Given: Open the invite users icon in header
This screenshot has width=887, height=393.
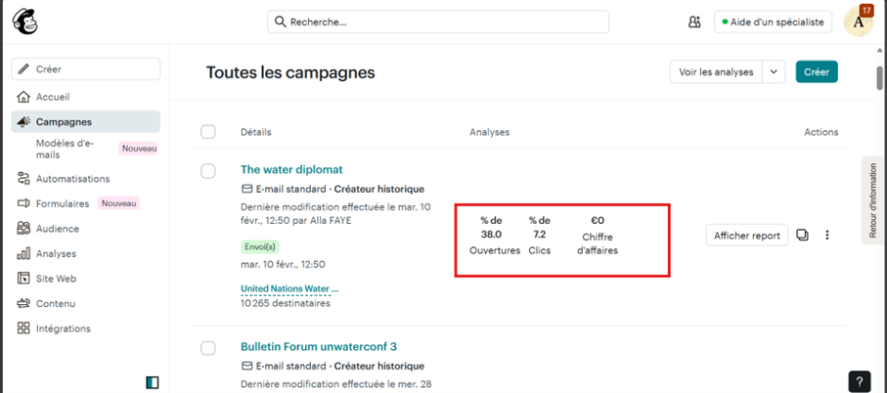Looking at the screenshot, I should click(694, 22).
